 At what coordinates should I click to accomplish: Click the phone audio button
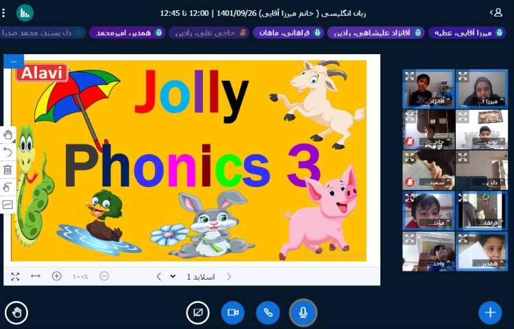268,313
